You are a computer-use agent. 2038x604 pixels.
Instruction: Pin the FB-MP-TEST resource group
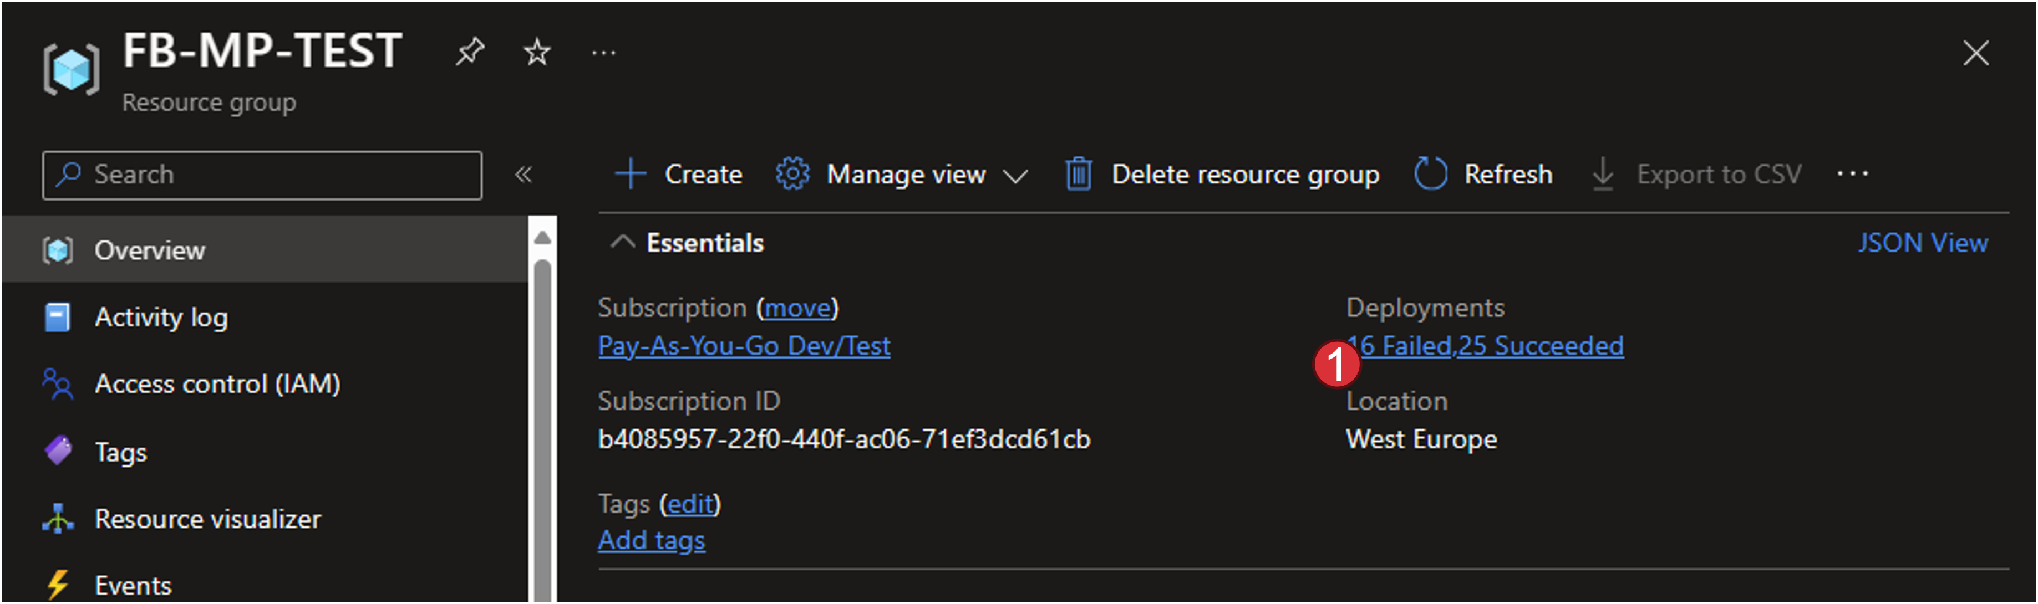(x=469, y=52)
